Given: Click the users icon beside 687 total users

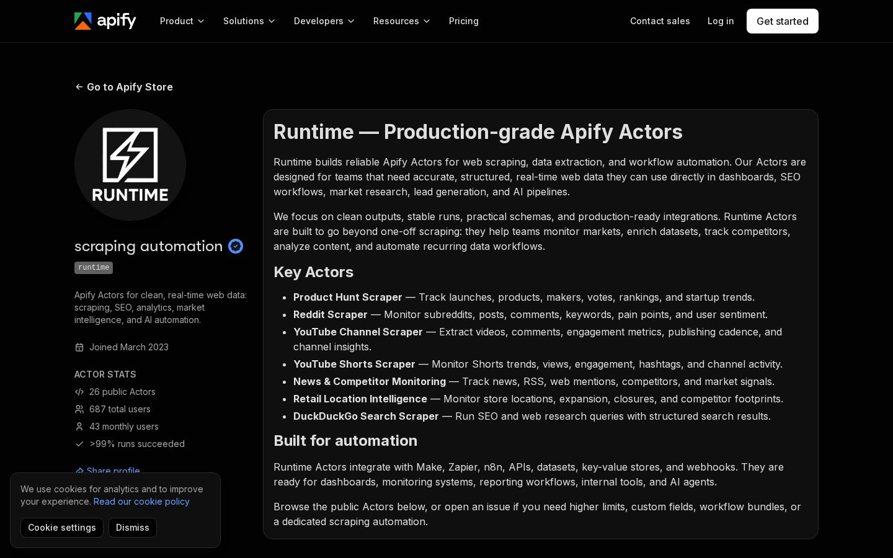Looking at the screenshot, I should [x=79, y=409].
